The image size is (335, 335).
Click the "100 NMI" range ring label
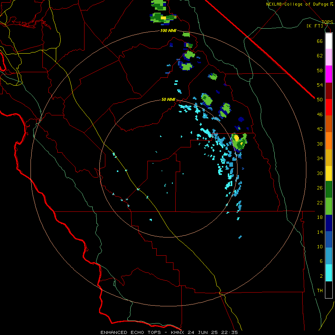pos(168,31)
